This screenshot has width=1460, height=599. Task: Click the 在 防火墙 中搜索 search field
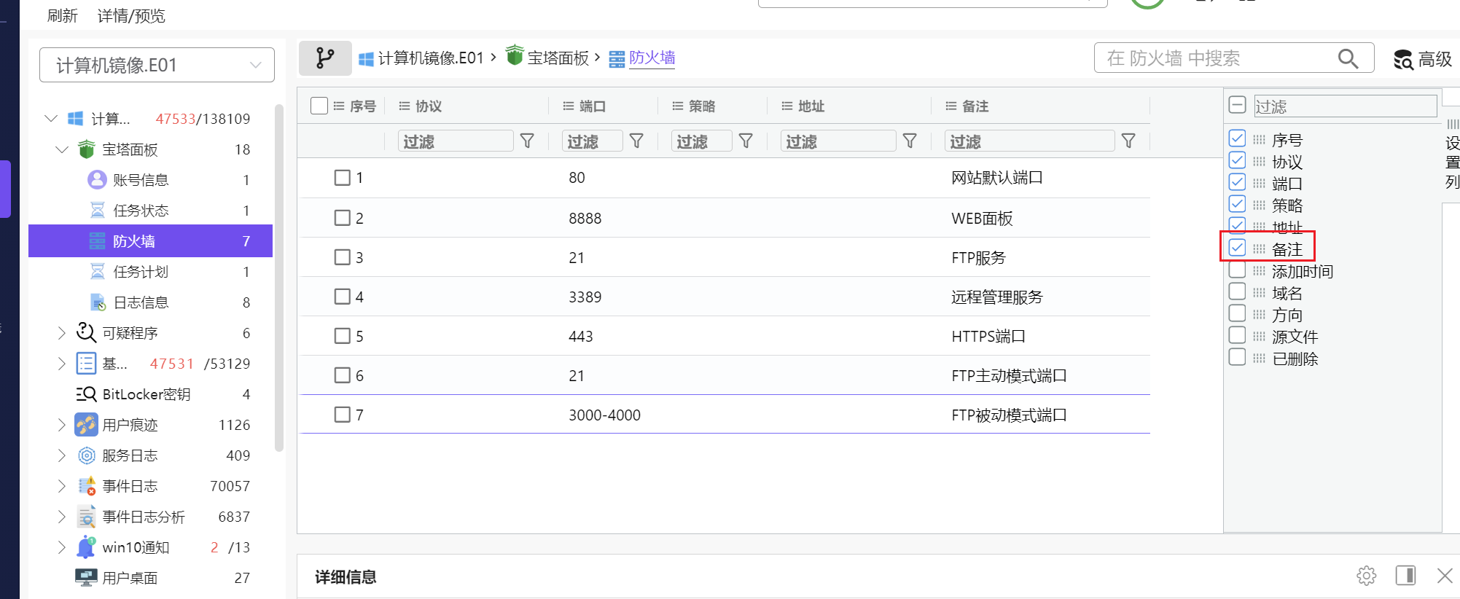(1217, 58)
